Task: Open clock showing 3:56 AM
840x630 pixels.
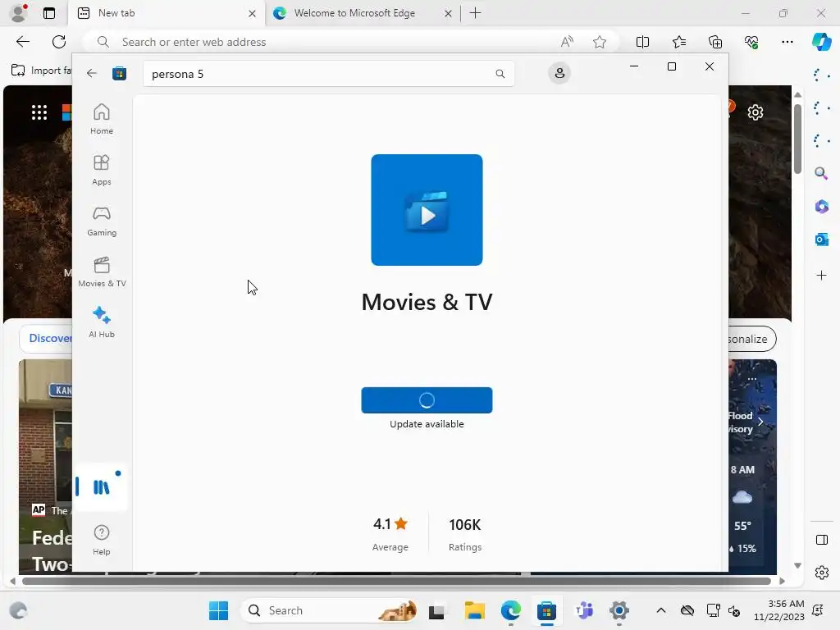Action: click(x=779, y=610)
